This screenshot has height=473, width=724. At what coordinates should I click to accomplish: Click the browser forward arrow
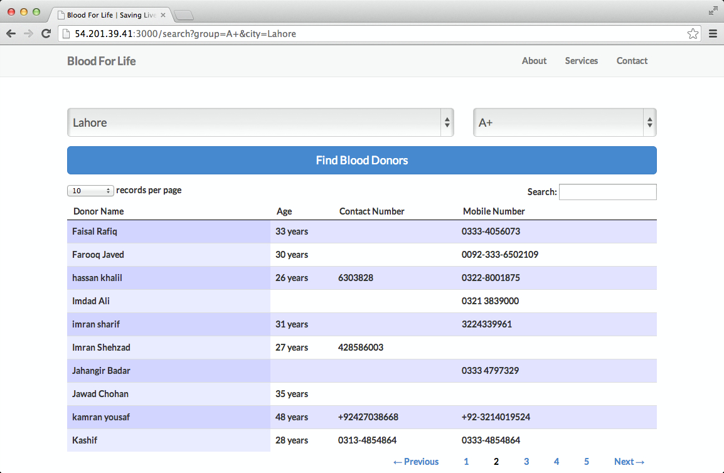[x=29, y=34]
